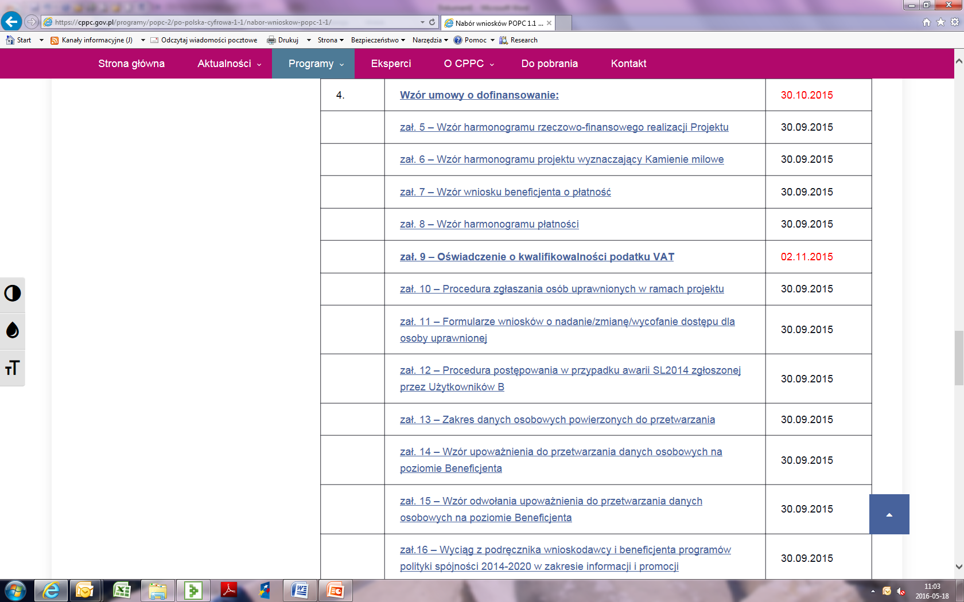Open the address bar autocomplete dropdown arrow
The height and width of the screenshot is (602, 964).
[422, 22]
